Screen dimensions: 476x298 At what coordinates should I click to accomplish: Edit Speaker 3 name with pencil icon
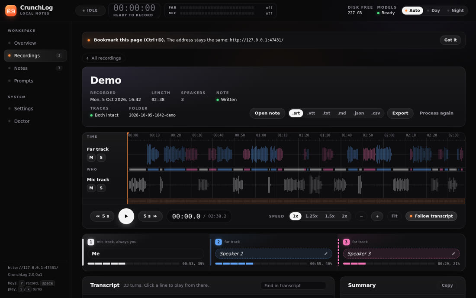(x=453, y=254)
